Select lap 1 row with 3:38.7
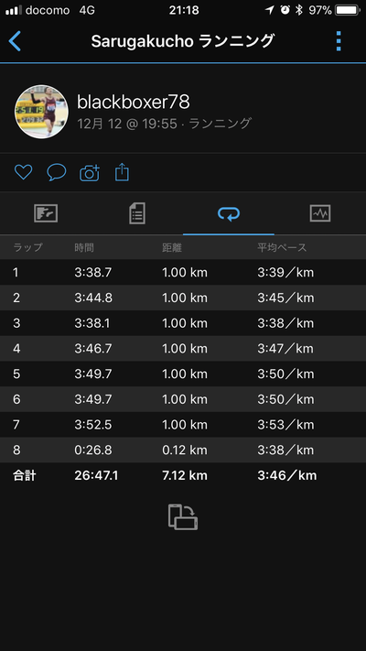Viewport: 366px width, 651px height. click(183, 272)
